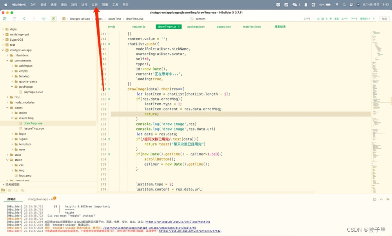The width and height of the screenshot is (392, 236).
Task: Switch to chatgpt-uniapp - H5 console tab
Action: coord(41,199)
